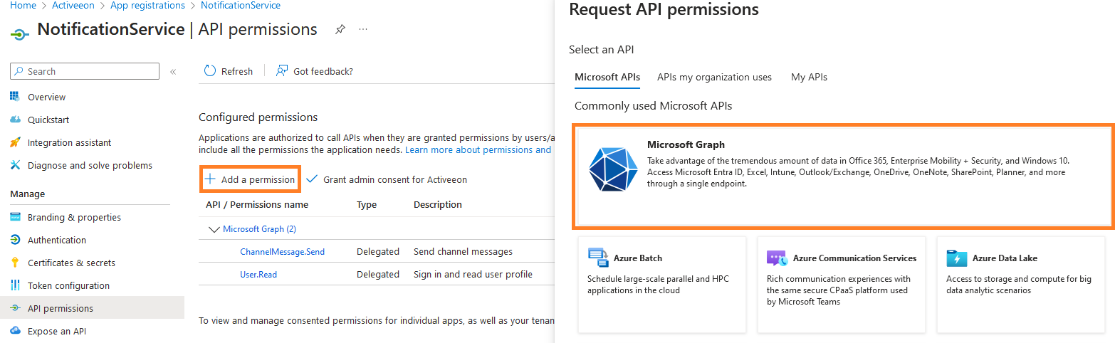Viewport: 1115px width, 343px height.
Task: Click the Integration assistant rocket icon
Action: click(x=15, y=142)
